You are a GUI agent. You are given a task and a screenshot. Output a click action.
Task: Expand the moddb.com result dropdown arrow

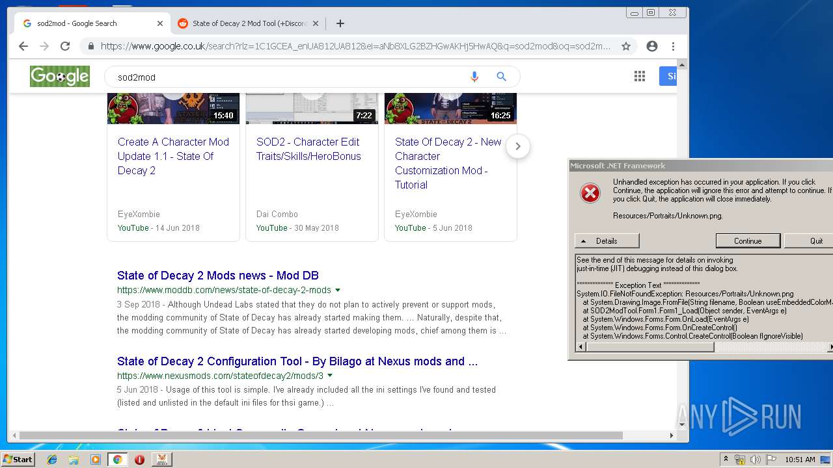pos(338,290)
